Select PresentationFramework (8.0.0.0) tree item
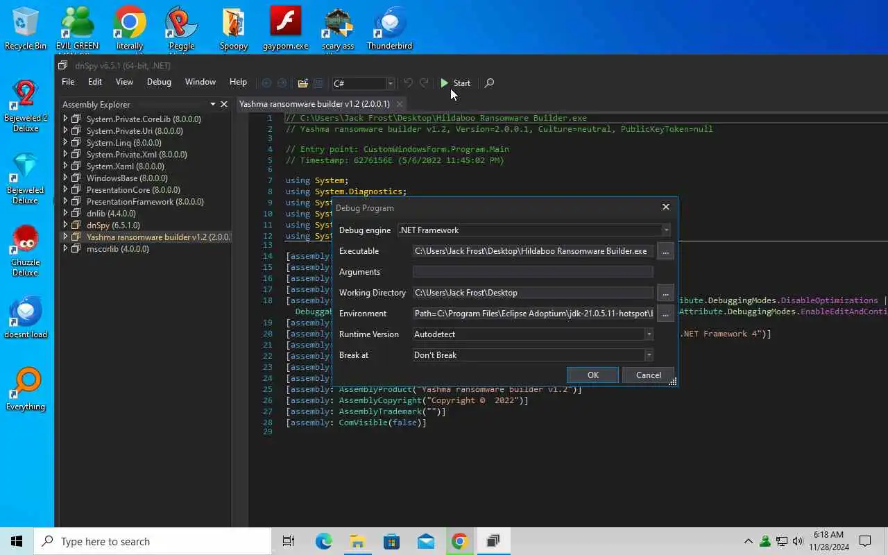Viewport: 888px width, 555px height. point(145,202)
